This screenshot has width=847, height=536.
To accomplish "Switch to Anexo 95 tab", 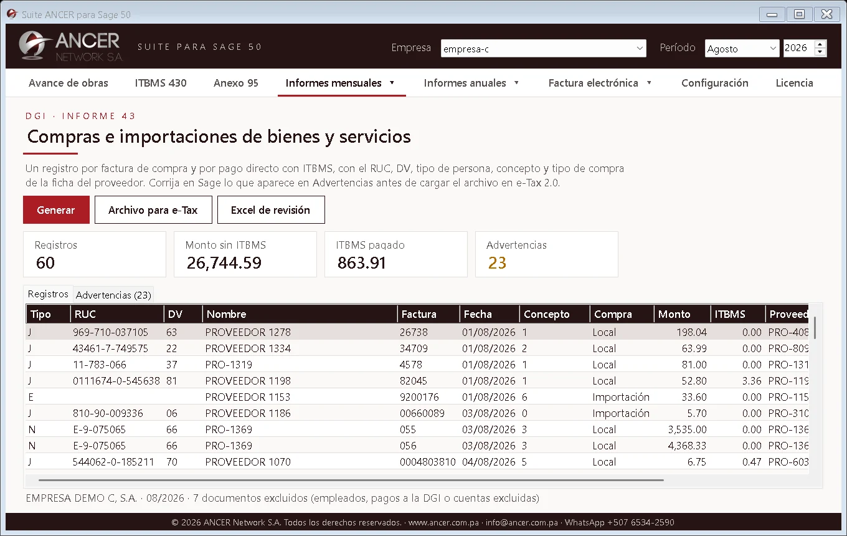I will pyautogui.click(x=236, y=83).
